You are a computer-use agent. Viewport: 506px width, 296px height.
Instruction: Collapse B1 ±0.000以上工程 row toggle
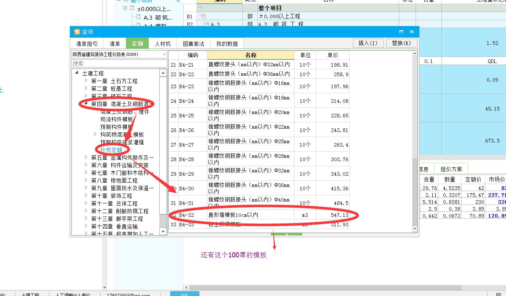(x=203, y=16)
